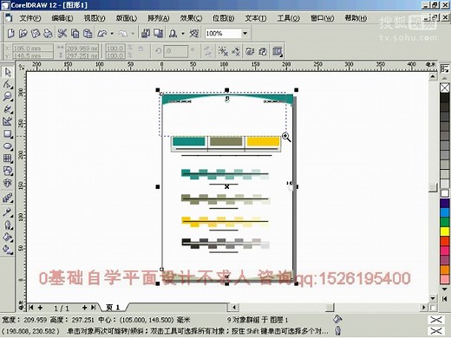This screenshot has height=338, width=451.
Task: Switch to the 页 1 page tab
Action: (113, 308)
